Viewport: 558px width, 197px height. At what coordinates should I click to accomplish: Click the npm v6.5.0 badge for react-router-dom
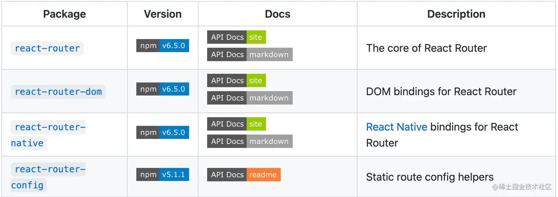point(163,89)
